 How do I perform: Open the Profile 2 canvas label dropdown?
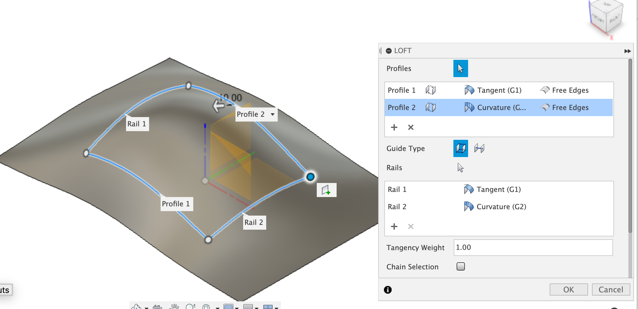pos(273,114)
